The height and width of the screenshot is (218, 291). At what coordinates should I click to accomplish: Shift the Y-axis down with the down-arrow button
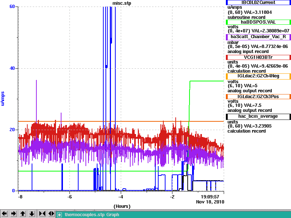[32, 214]
